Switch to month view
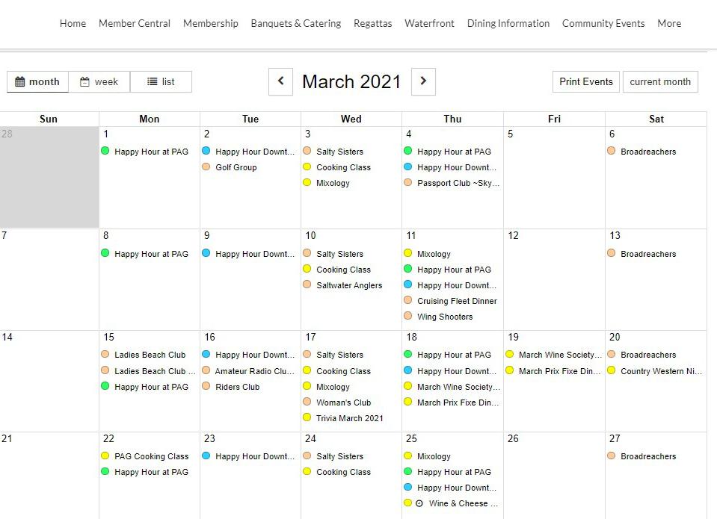 click(37, 82)
